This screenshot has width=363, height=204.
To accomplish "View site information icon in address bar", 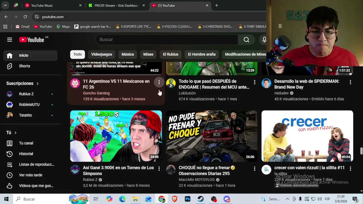I will click(37, 17).
